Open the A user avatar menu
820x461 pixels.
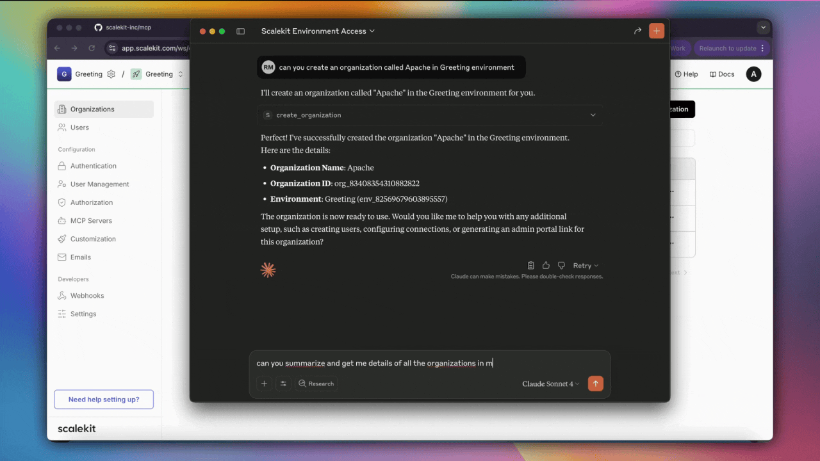click(753, 74)
